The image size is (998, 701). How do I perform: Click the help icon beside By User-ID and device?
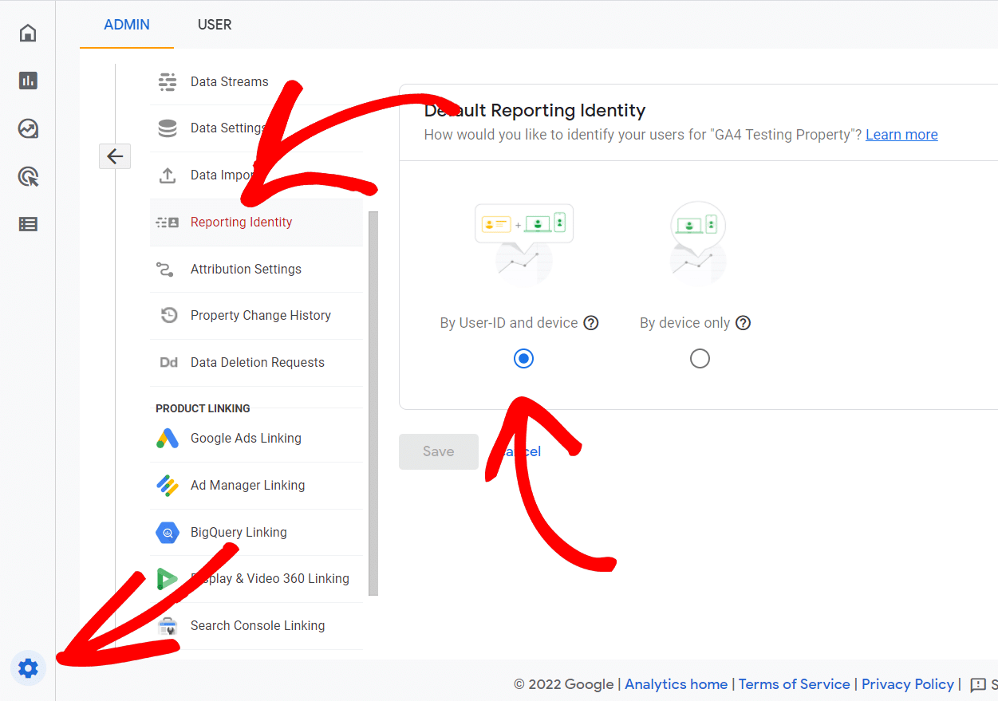click(x=590, y=322)
